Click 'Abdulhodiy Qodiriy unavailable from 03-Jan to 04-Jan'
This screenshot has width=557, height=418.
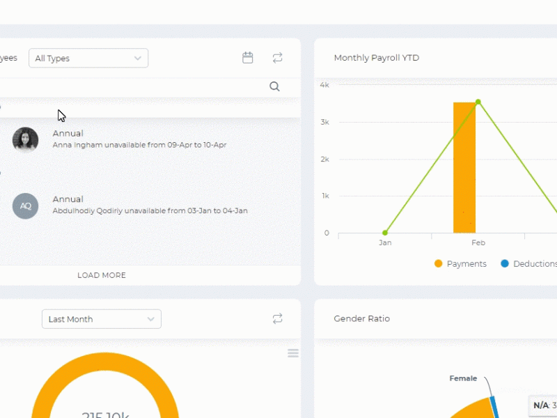(150, 211)
